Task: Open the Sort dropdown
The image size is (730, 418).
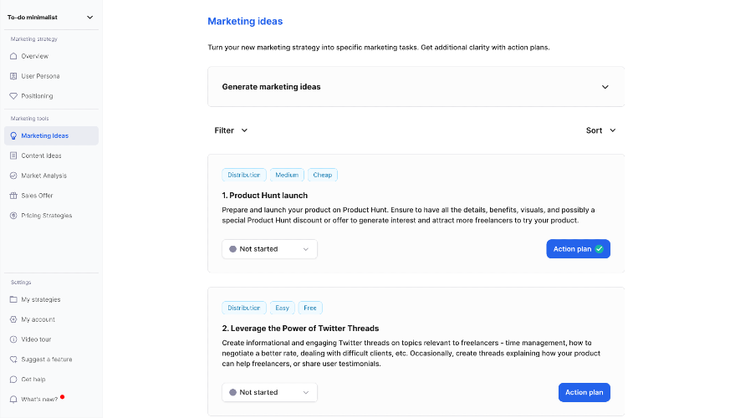Action: click(600, 130)
